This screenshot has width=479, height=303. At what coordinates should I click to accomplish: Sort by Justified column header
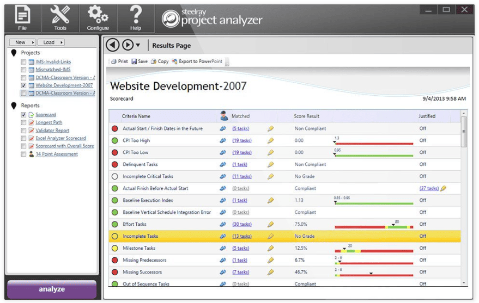[427, 116]
